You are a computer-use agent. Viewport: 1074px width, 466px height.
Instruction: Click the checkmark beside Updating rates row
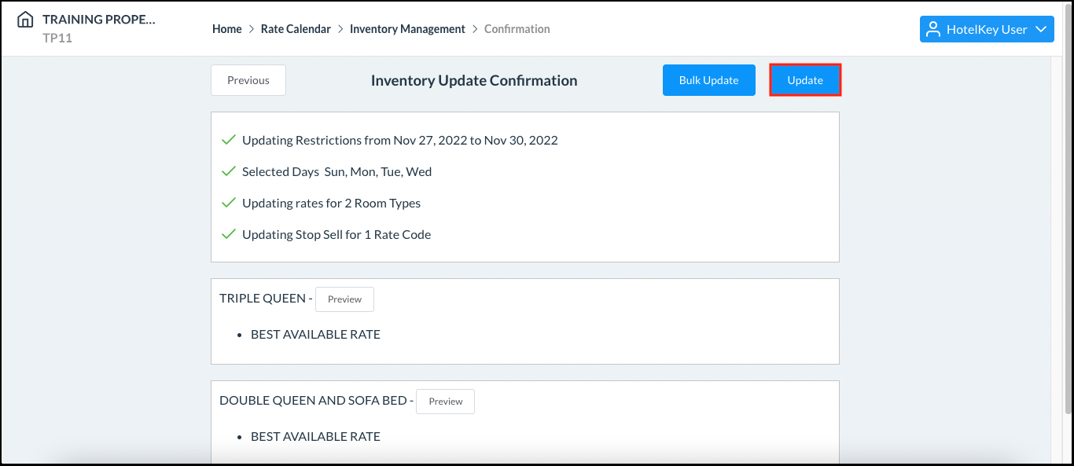(x=228, y=202)
